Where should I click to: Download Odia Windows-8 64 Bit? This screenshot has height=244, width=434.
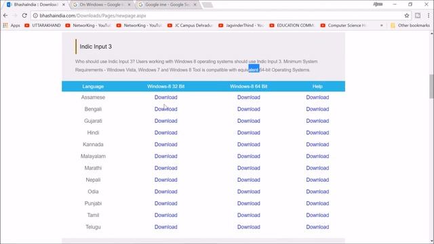(249, 191)
